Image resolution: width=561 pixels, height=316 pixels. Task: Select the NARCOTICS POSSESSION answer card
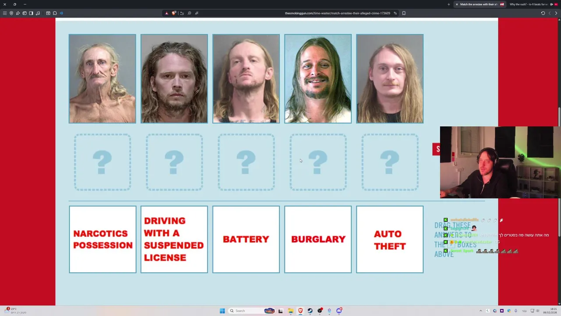(x=103, y=239)
